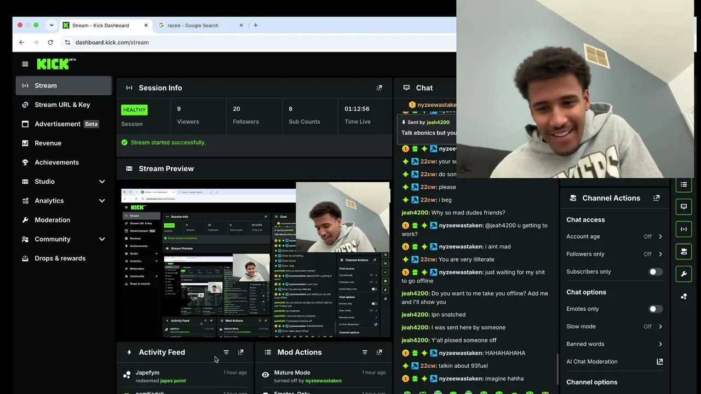Screen dimensions: 701x394
Task: Click the wrench icon in right sidebar
Action: pyautogui.click(x=683, y=274)
